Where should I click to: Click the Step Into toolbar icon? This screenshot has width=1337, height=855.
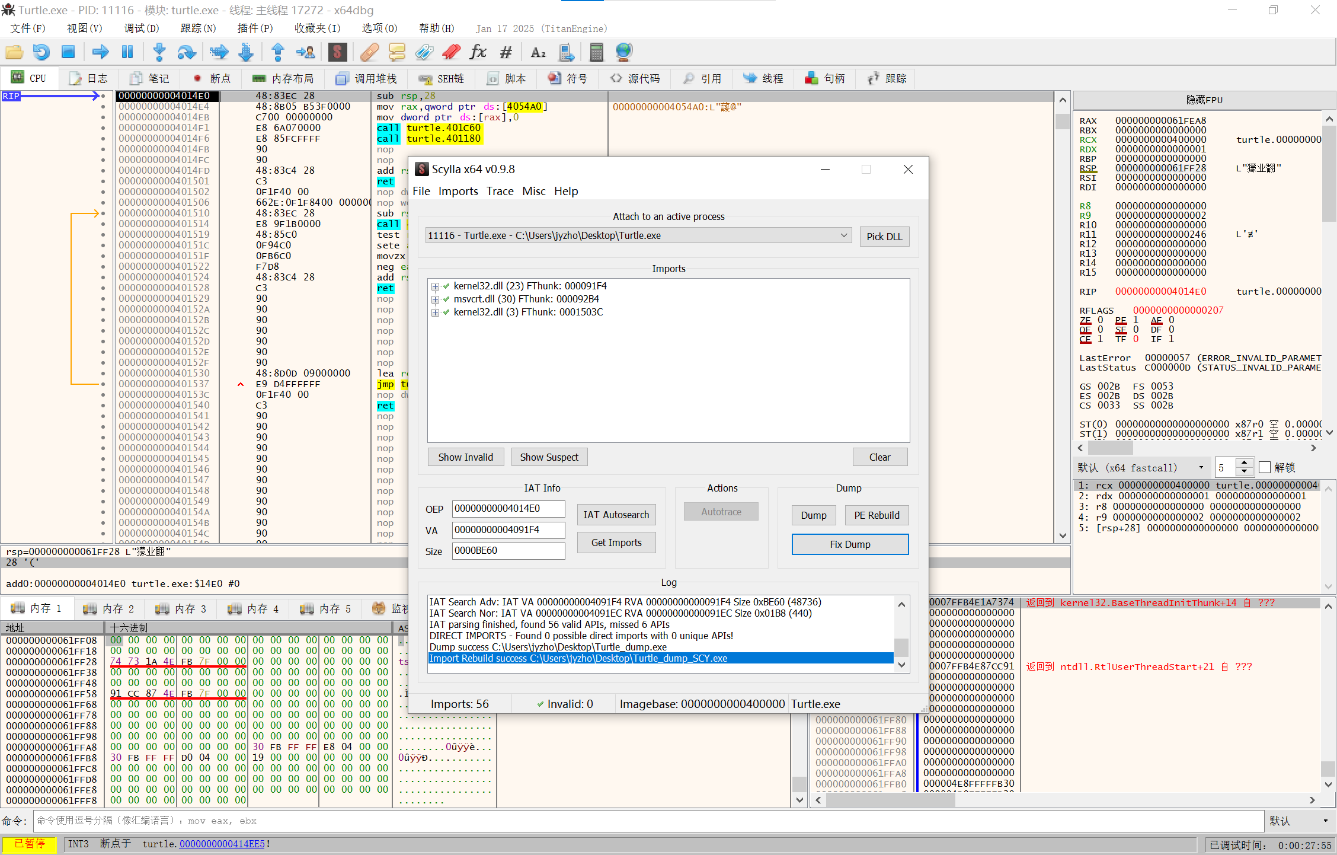coord(159,52)
